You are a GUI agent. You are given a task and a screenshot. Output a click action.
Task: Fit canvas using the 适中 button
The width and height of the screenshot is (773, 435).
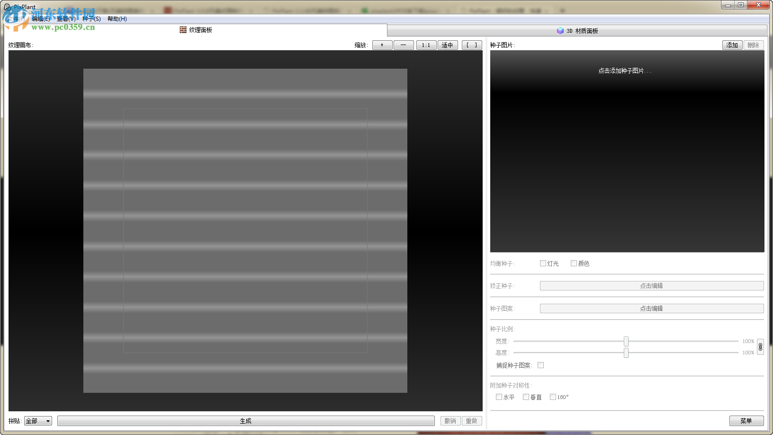point(448,45)
